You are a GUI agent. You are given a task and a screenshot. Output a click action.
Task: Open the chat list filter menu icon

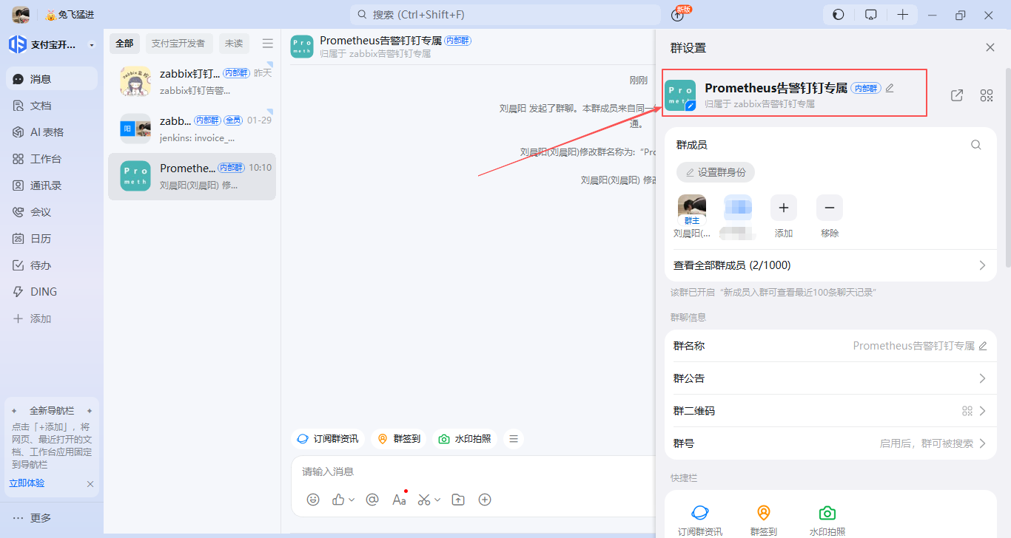(x=268, y=44)
